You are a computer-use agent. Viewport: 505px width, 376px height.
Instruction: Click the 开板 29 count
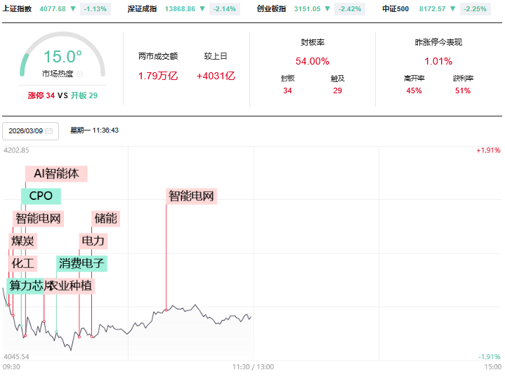(84, 95)
